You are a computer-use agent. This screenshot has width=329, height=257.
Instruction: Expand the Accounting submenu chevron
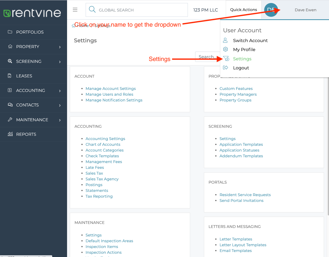[60, 91]
